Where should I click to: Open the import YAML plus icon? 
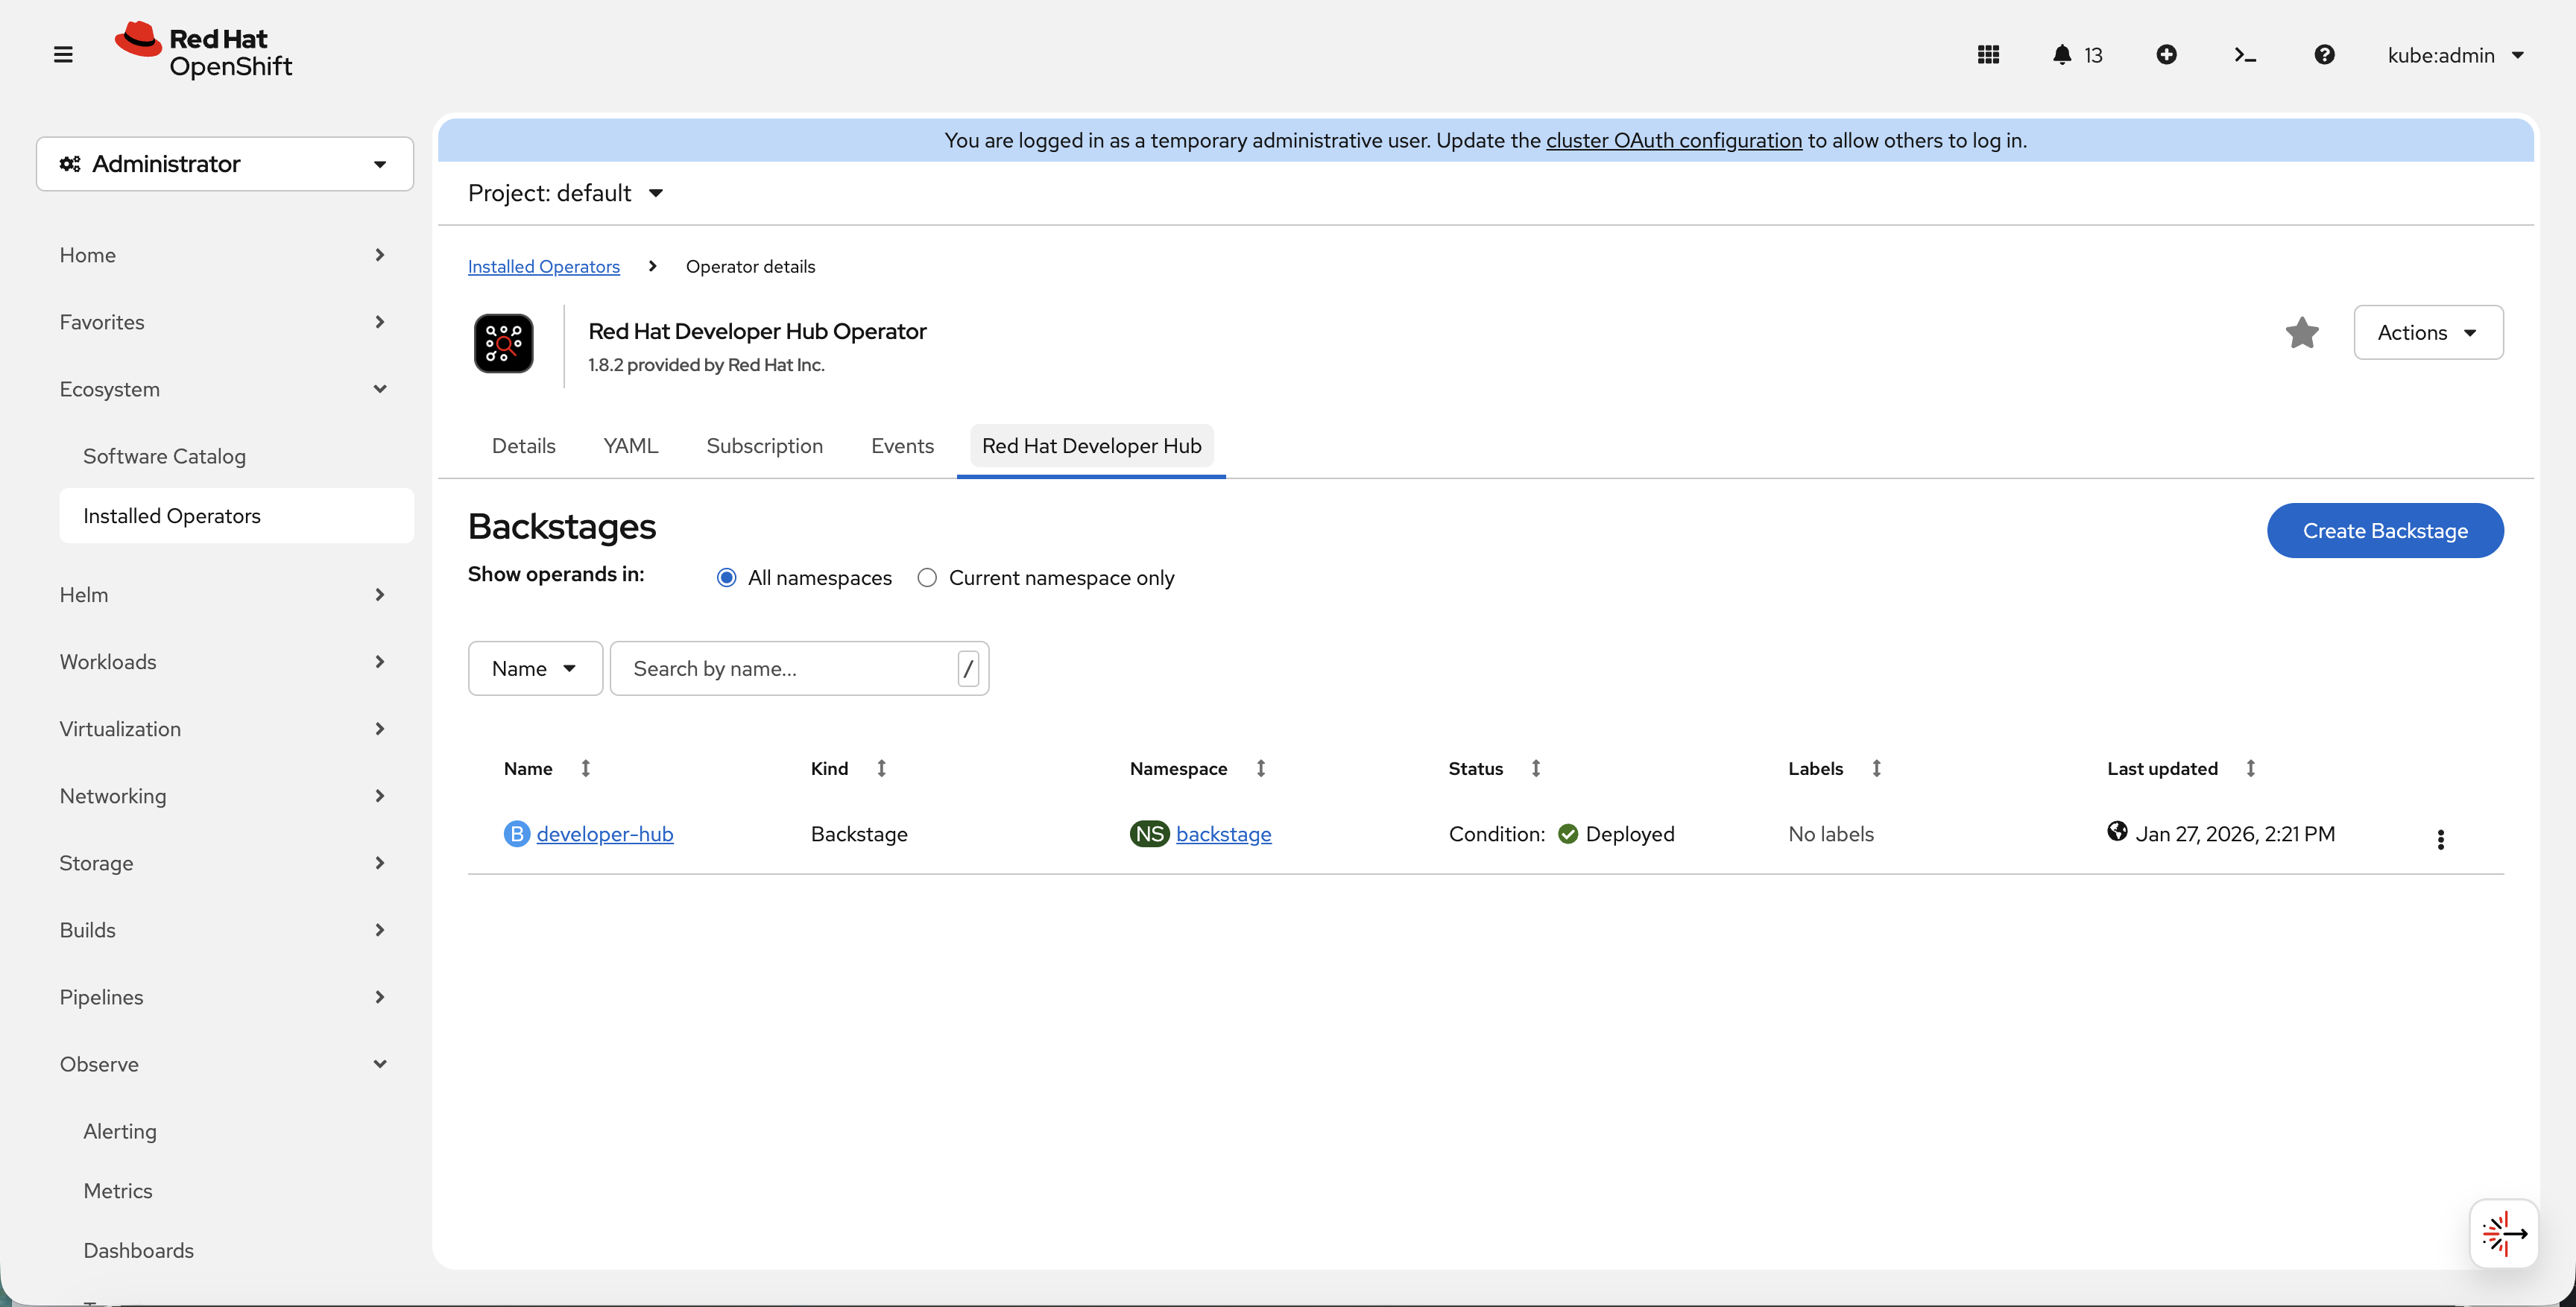(x=2167, y=55)
